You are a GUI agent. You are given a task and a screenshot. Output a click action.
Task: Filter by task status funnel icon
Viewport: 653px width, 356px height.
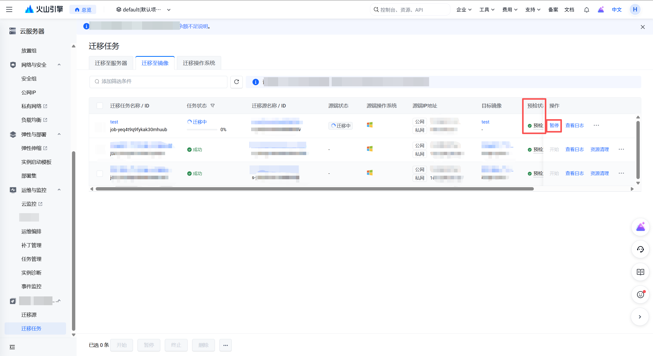pos(213,106)
